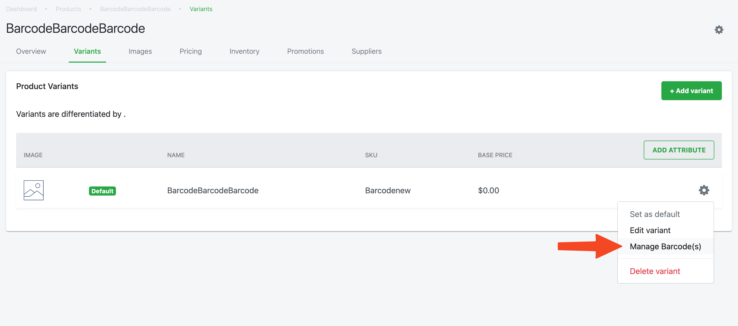Go to Dashboard breadcrumb
The width and height of the screenshot is (738, 326).
click(x=21, y=9)
